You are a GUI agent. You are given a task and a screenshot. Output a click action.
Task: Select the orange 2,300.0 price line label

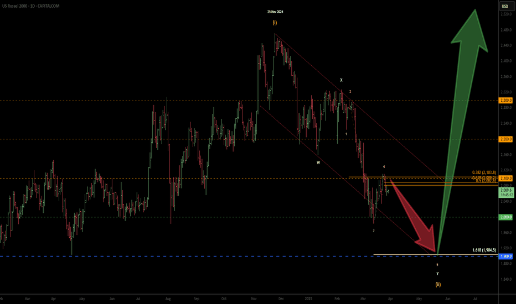point(506,100)
